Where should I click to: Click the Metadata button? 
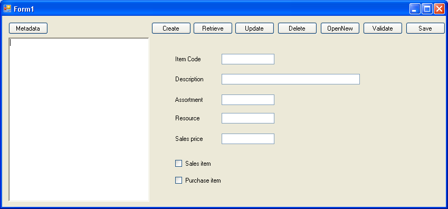(x=28, y=28)
